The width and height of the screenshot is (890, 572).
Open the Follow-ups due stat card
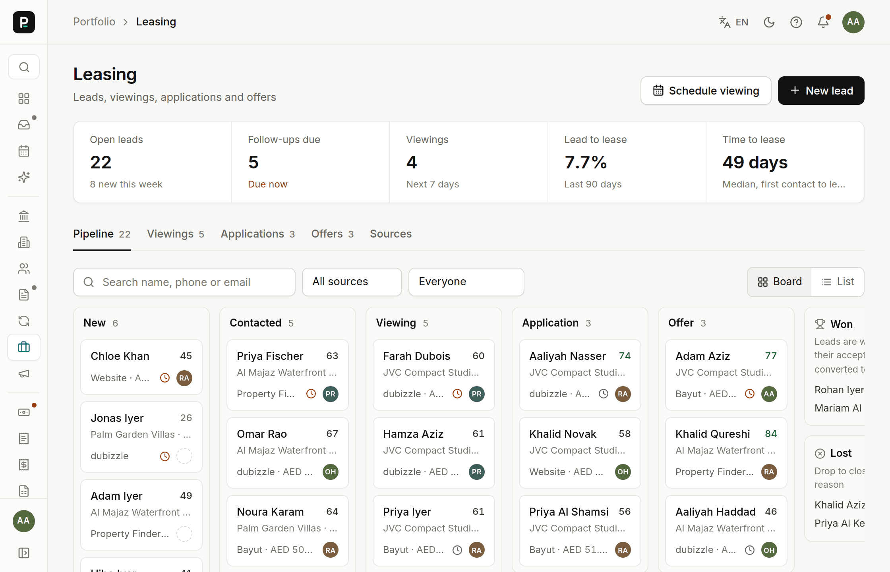(311, 162)
